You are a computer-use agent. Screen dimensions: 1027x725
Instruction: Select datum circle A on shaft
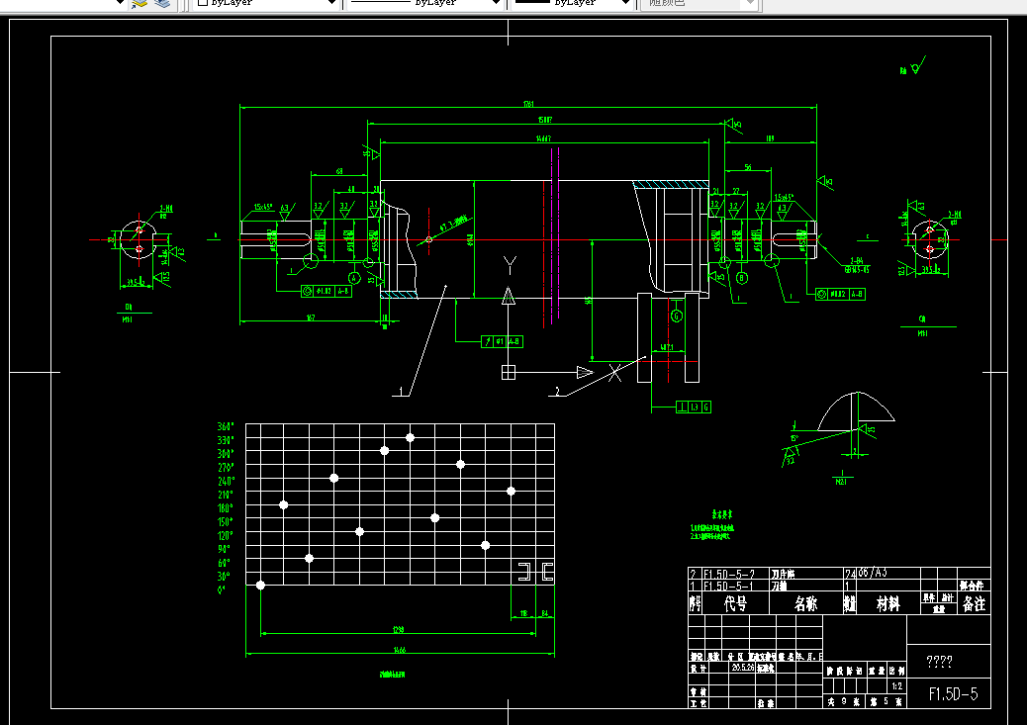pyautogui.click(x=354, y=278)
